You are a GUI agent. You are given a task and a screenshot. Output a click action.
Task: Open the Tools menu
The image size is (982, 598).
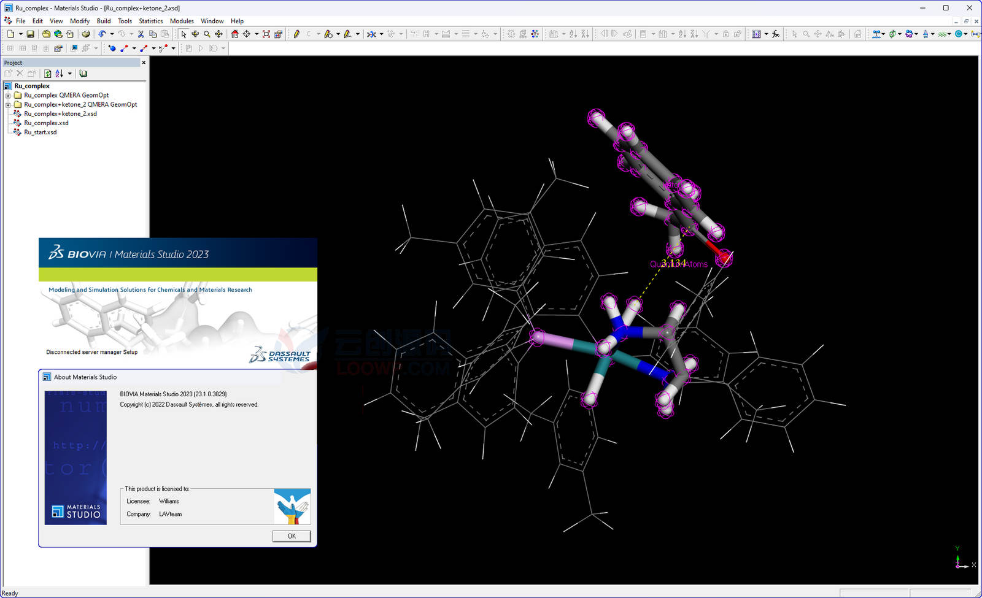pyautogui.click(x=125, y=21)
